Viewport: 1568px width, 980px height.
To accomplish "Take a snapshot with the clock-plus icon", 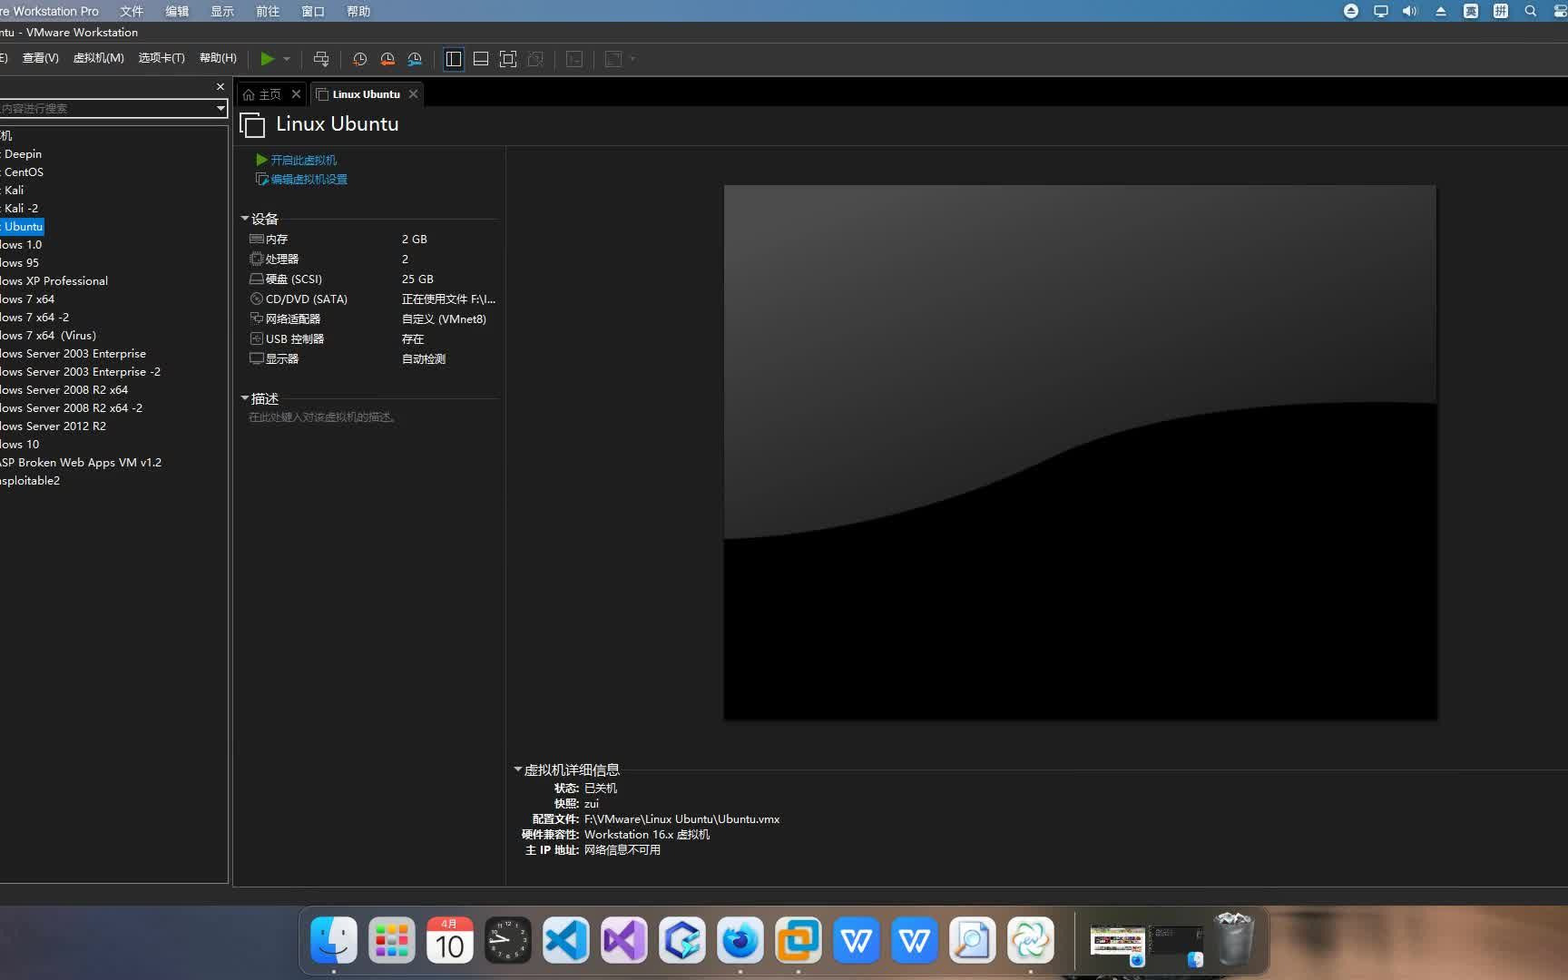I will [359, 59].
